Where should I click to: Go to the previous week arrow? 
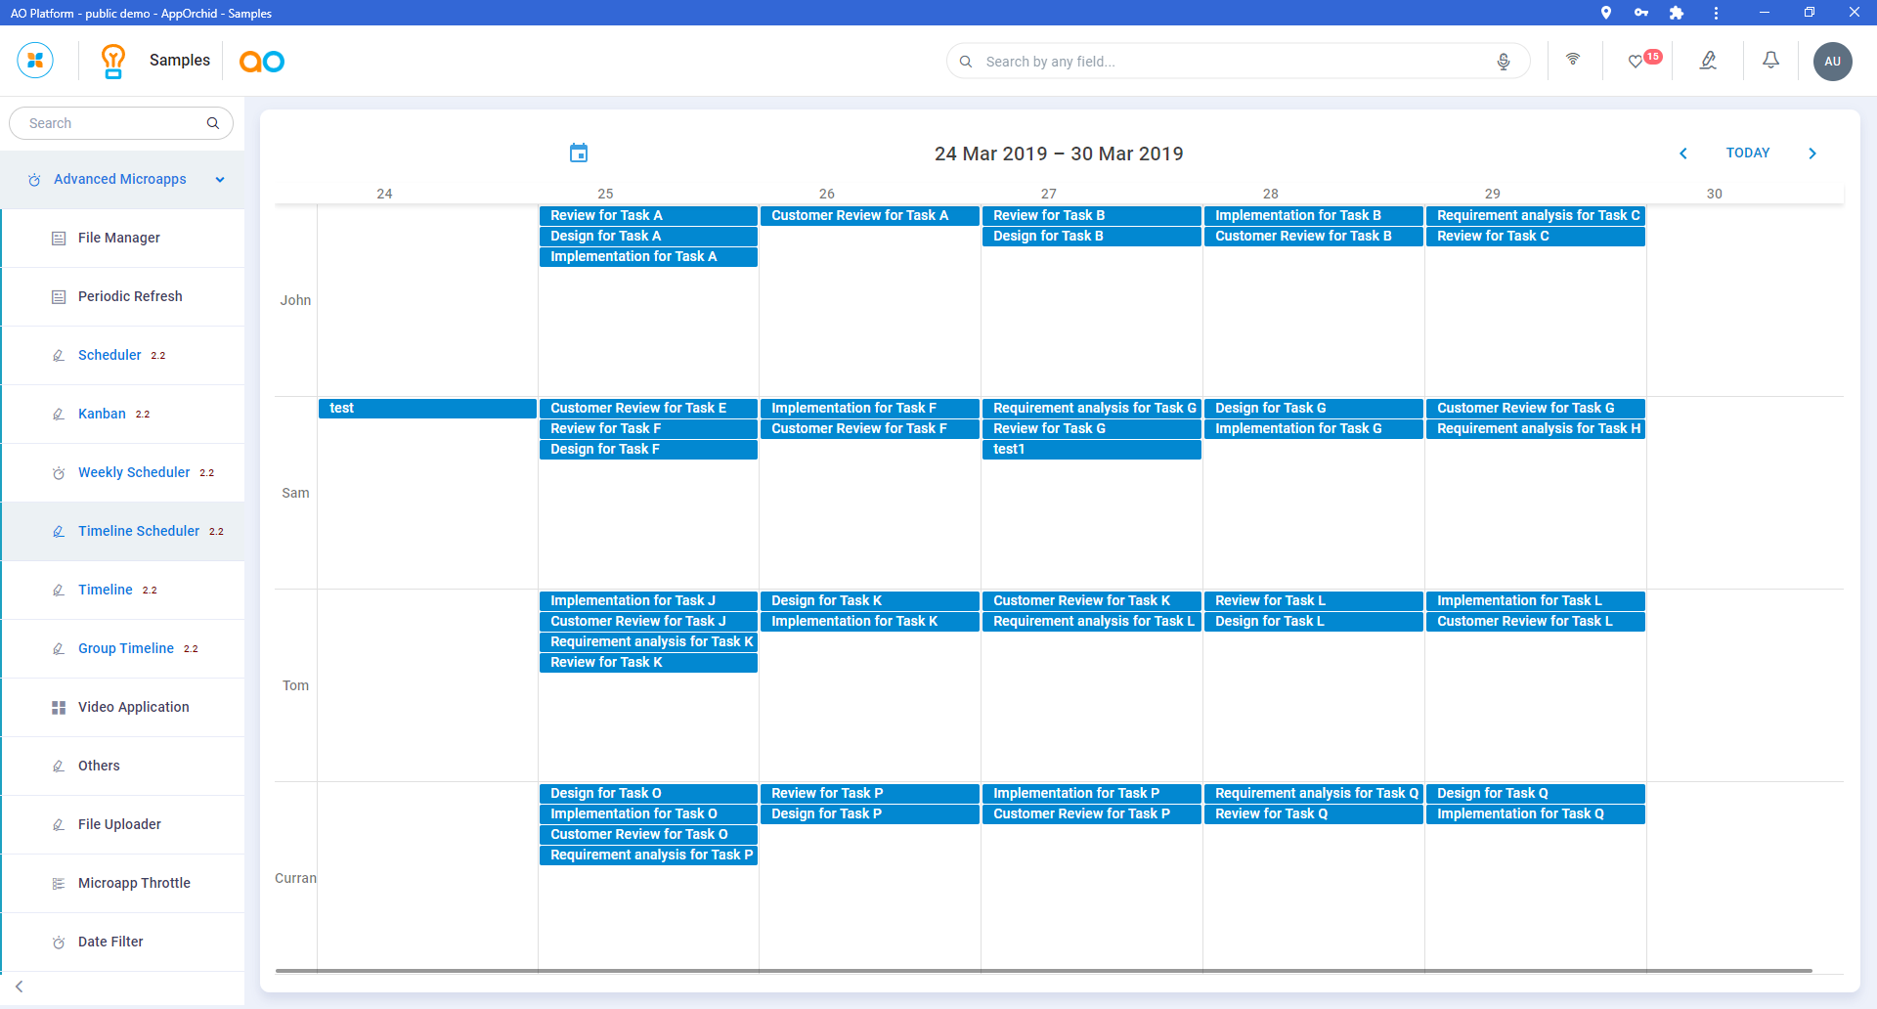1683,154
